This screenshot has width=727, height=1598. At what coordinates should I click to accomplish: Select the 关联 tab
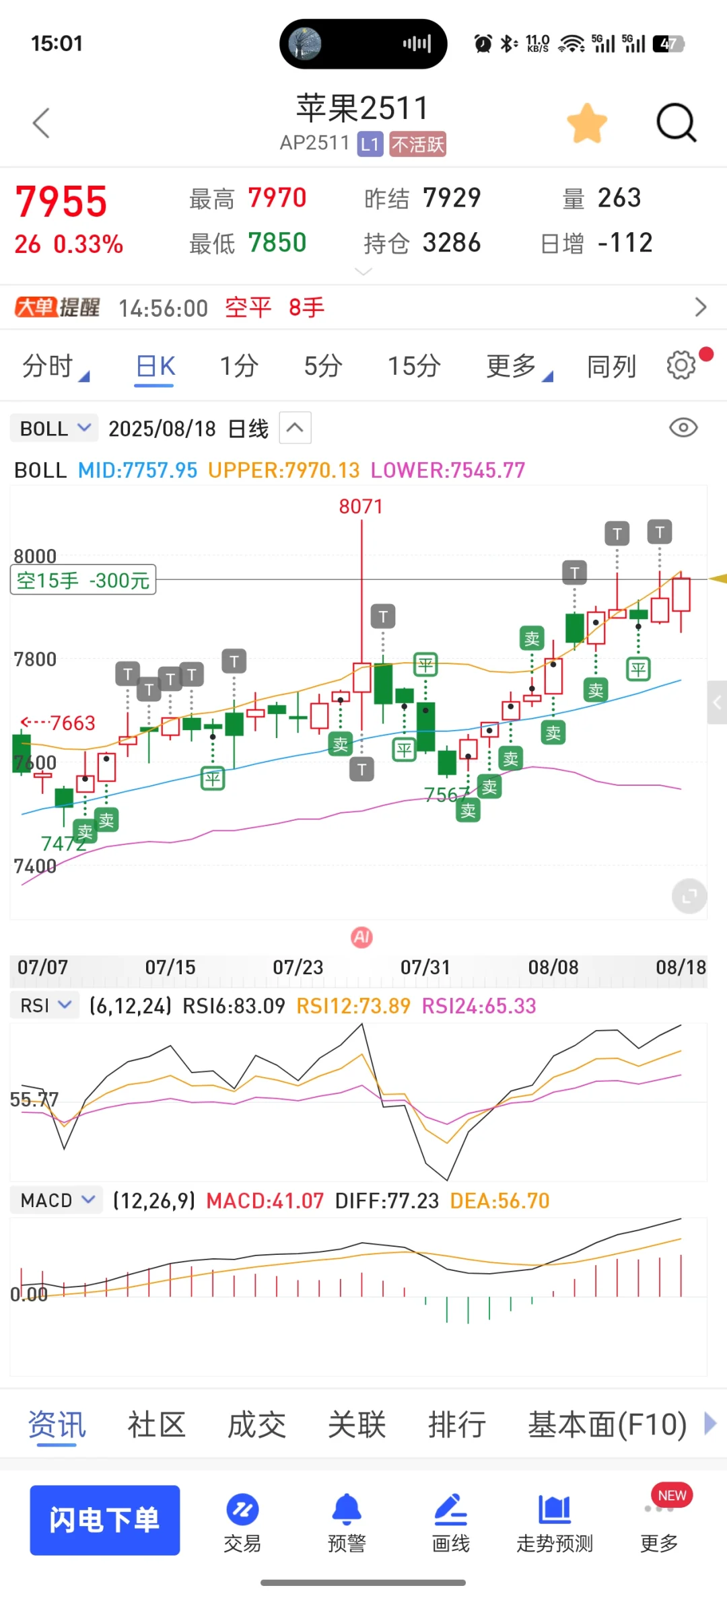pyautogui.click(x=357, y=1424)
